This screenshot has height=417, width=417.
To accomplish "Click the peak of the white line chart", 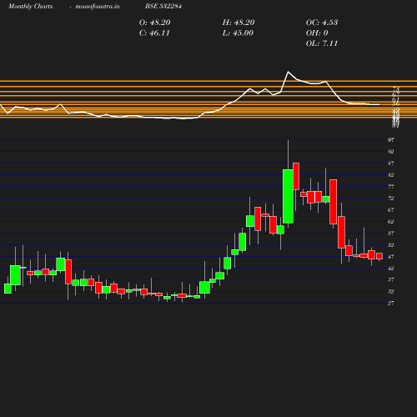I will pos(288,72).
